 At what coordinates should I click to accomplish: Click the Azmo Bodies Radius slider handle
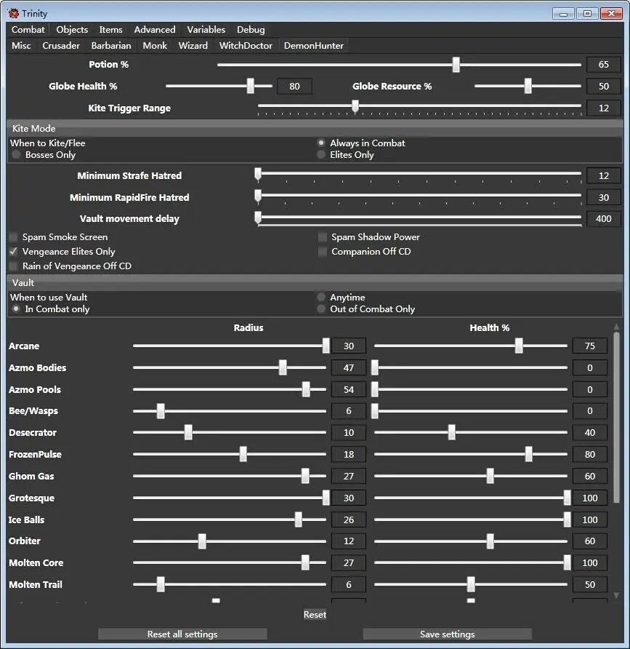pyautogui.click(x=283, y=367)
